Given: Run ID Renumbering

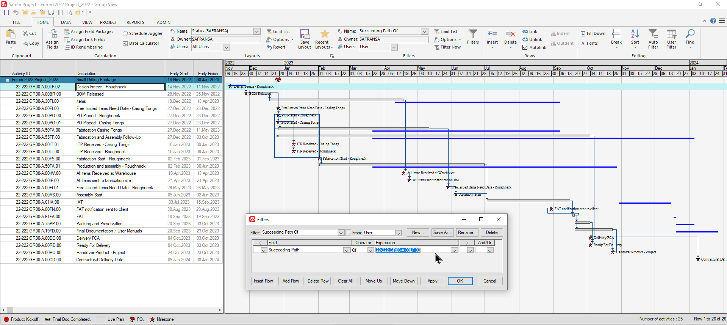Looking at the screenshot, I should (84, 47).
